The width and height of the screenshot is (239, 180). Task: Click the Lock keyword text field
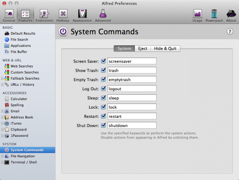click(132, 107)
